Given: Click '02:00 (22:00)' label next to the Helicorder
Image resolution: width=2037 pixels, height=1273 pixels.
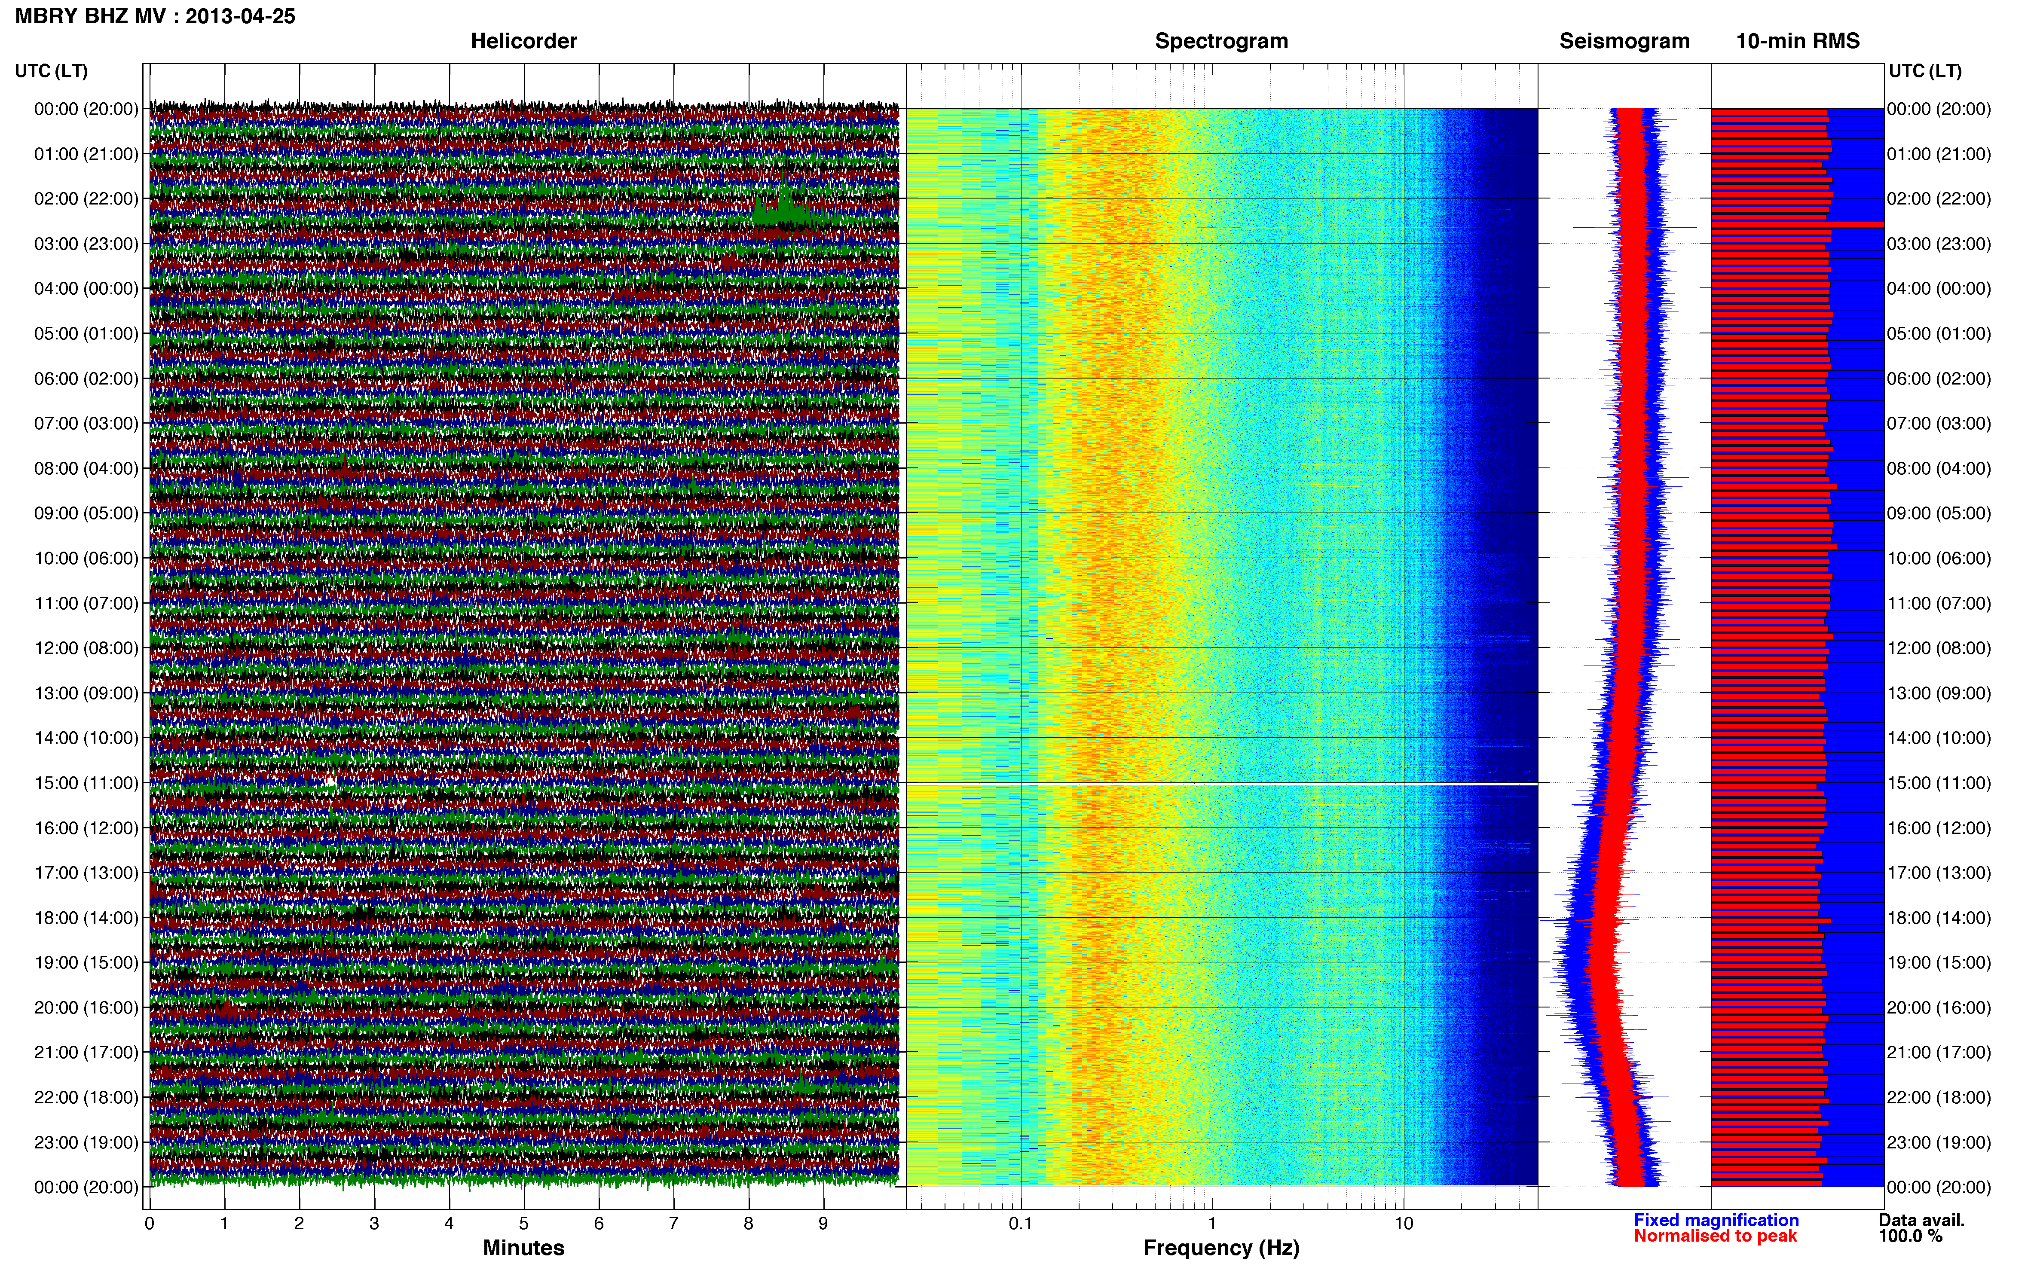Looking at the screenshot, I should coord(86,198).
